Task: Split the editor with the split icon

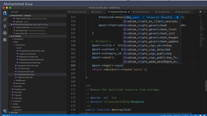Action: tap(201, 12)
